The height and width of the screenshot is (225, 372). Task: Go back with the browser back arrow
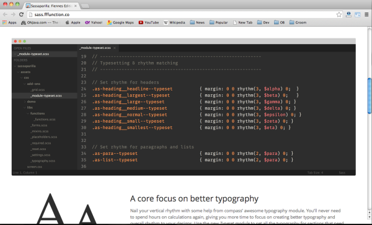5,14
